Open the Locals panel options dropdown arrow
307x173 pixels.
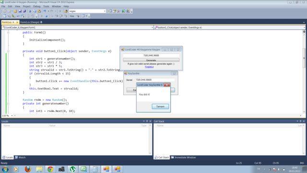pyautogui.click(x=144, y=121)
